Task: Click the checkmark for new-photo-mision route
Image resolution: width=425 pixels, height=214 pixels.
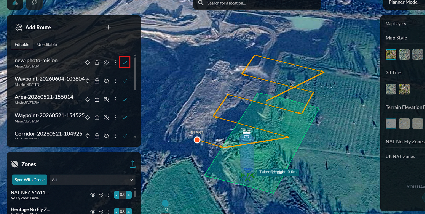Action: 125,62
